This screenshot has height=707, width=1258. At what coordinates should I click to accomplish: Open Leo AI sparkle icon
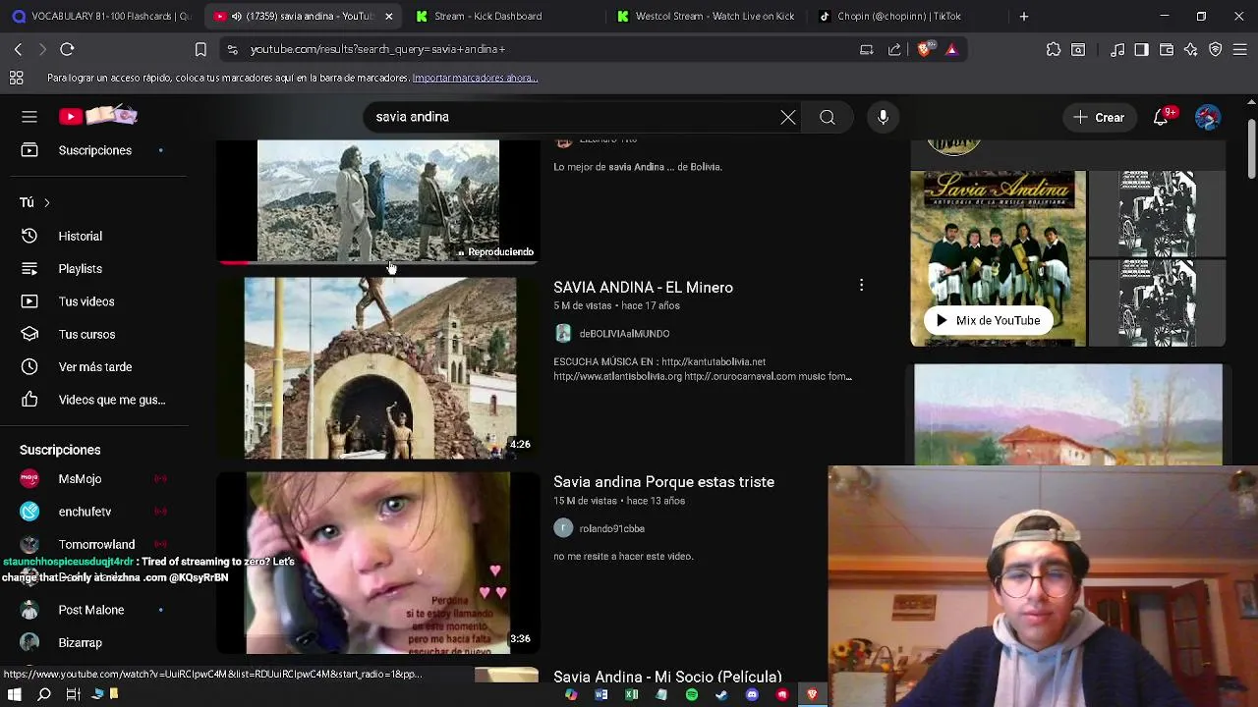[1190, 49]
